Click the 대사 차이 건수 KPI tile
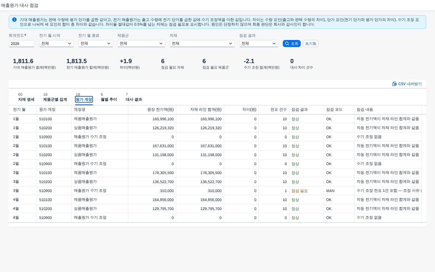Viewport: 435px width, 272px height. (302, 64)
